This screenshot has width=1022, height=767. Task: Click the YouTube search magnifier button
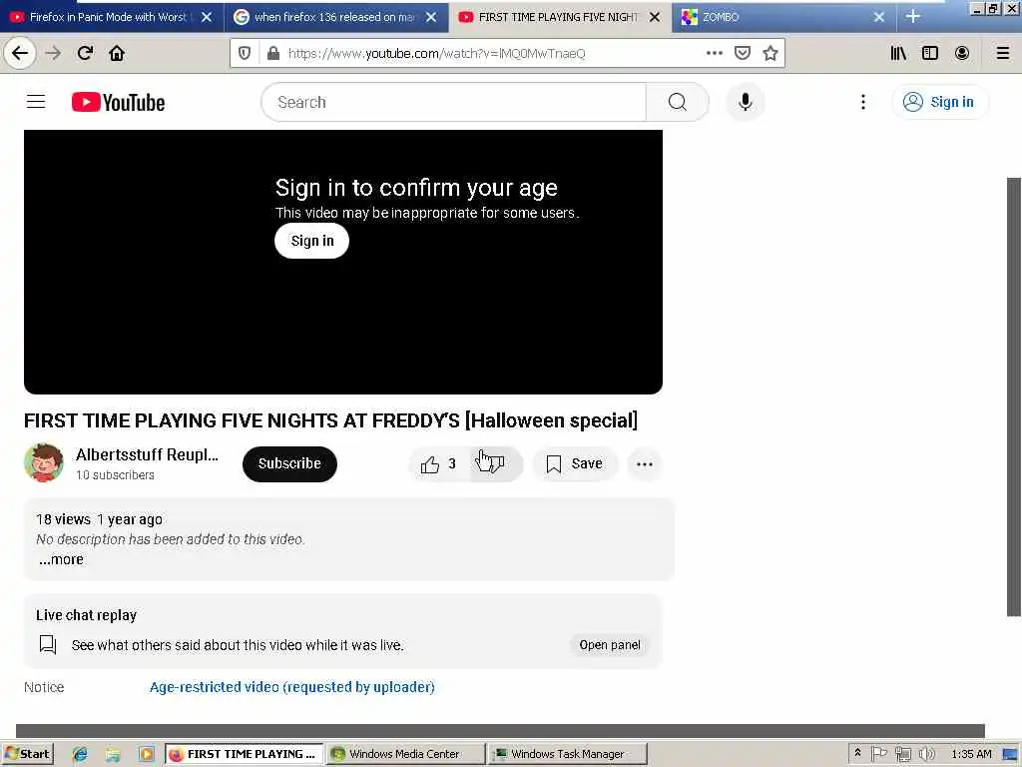(x=678, y=102)
